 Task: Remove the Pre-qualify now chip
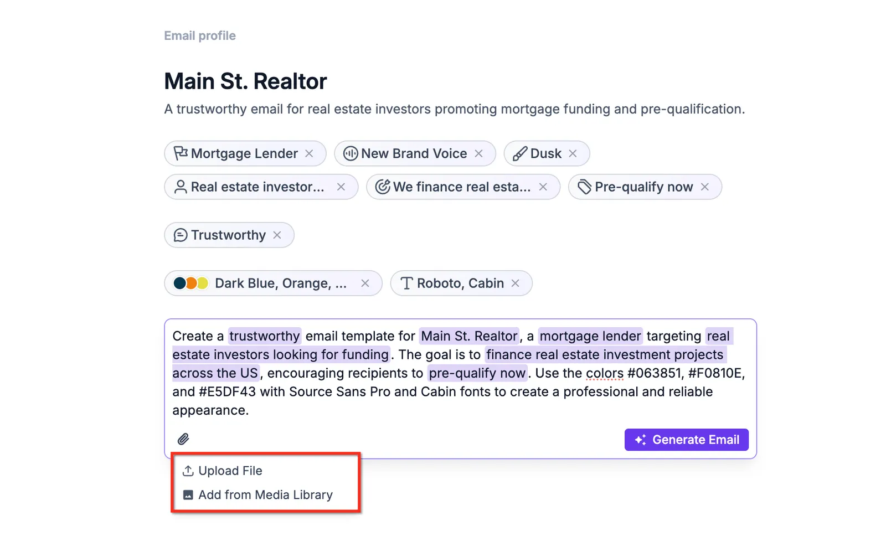pyautogui.click(x=705, y=187)
